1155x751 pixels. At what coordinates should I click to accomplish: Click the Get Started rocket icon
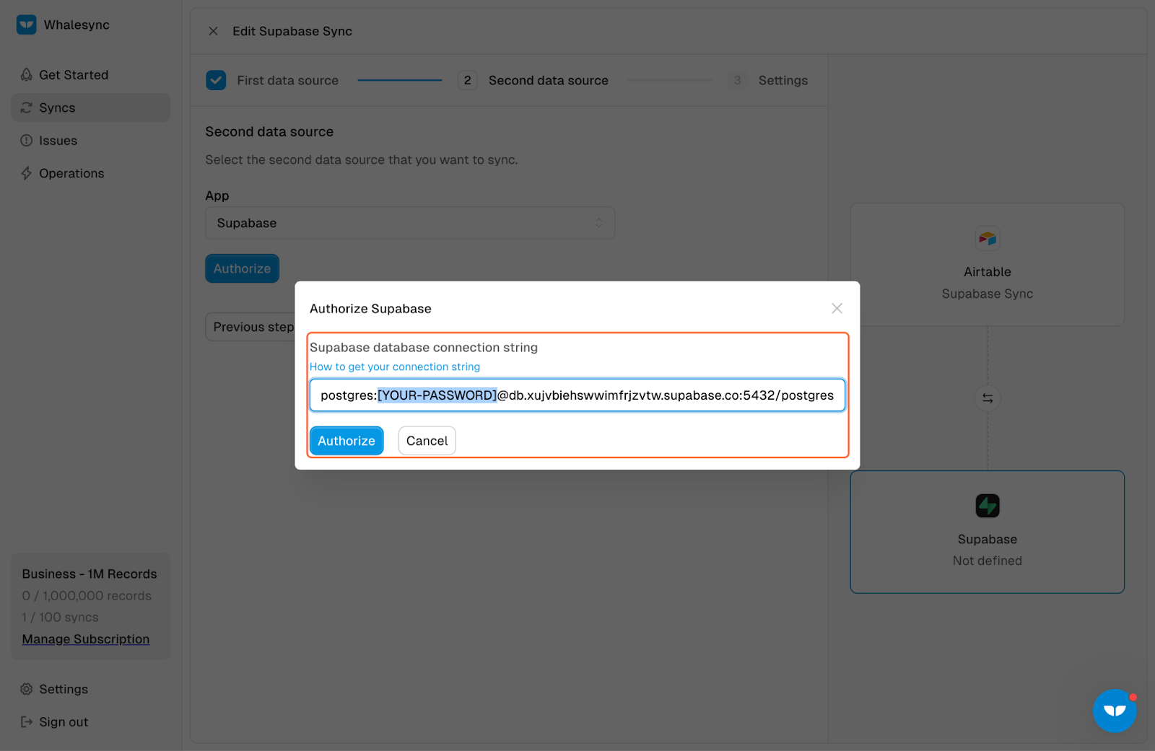point(27,75)
